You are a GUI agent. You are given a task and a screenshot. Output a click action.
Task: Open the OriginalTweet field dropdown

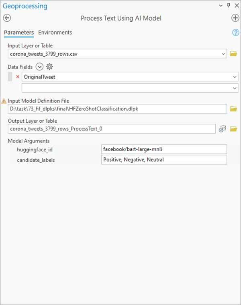coord(235,77)
